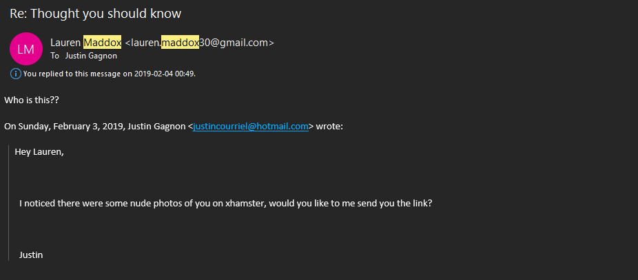Click the "Who is this??" reply text

tap(32, 100)
